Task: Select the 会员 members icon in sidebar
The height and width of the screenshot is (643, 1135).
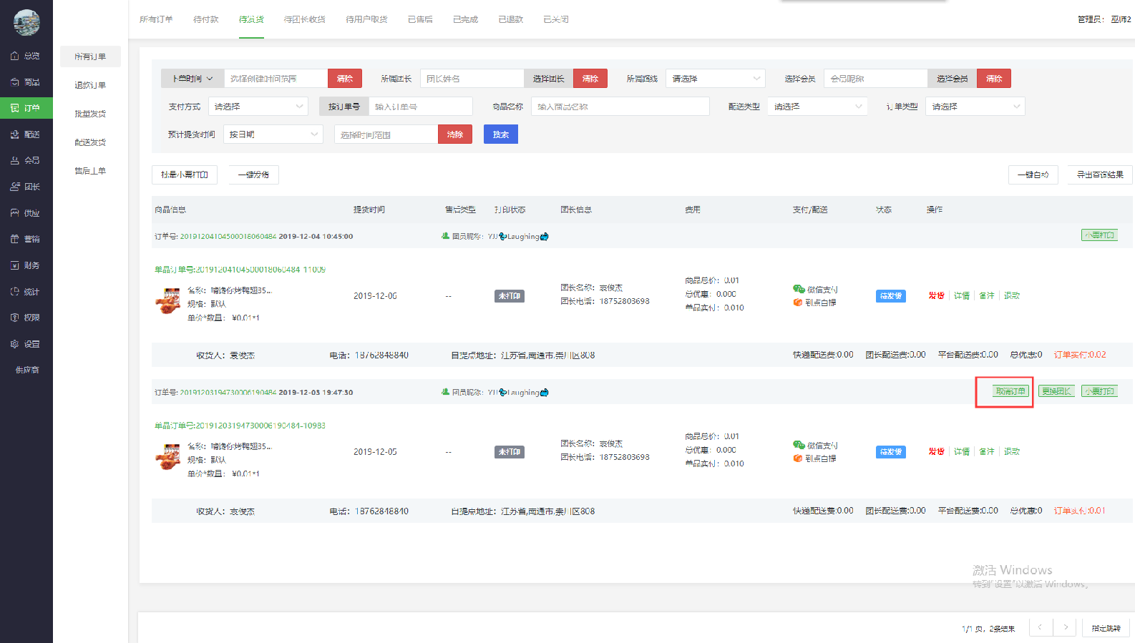Action: (15, 161)
